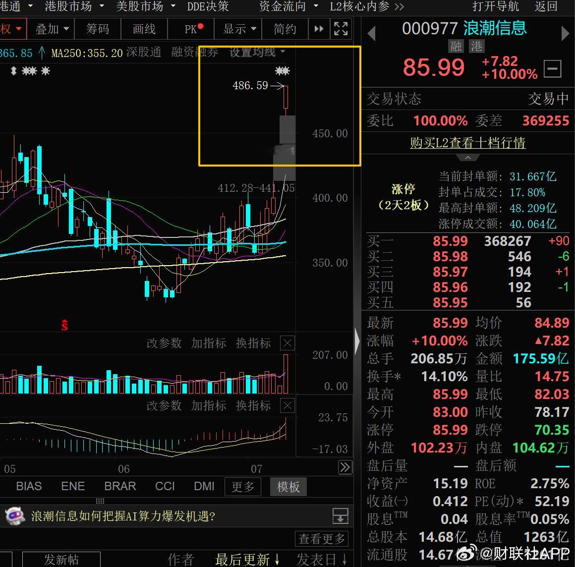Open the 港股市场 dropdown menu
This screenshot has width=575, height=567.
(x=75, y=6)
